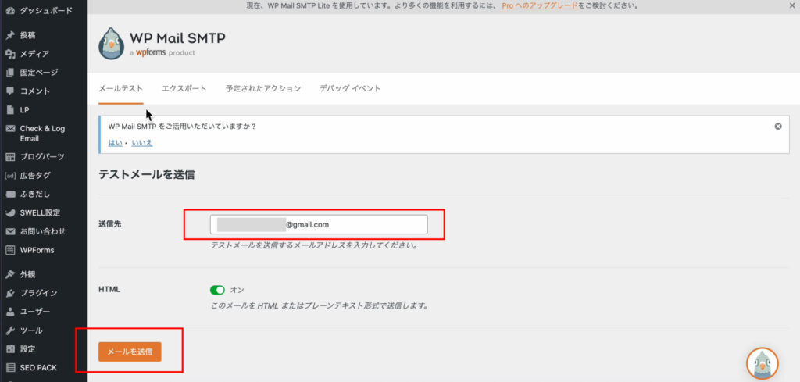Open the デバッグ イベント tab
Viewport: 800px width, 382px height.
pyautogui.click(x=350, y=88)
